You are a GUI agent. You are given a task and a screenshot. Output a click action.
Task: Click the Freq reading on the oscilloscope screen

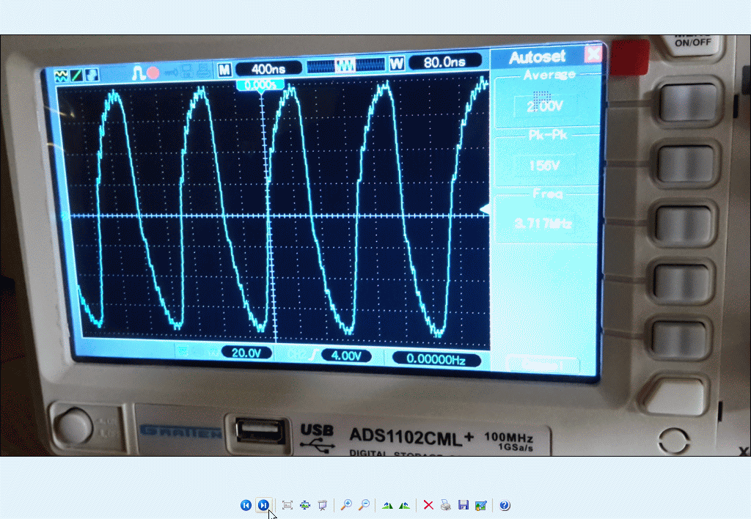[x=543, y=223]
